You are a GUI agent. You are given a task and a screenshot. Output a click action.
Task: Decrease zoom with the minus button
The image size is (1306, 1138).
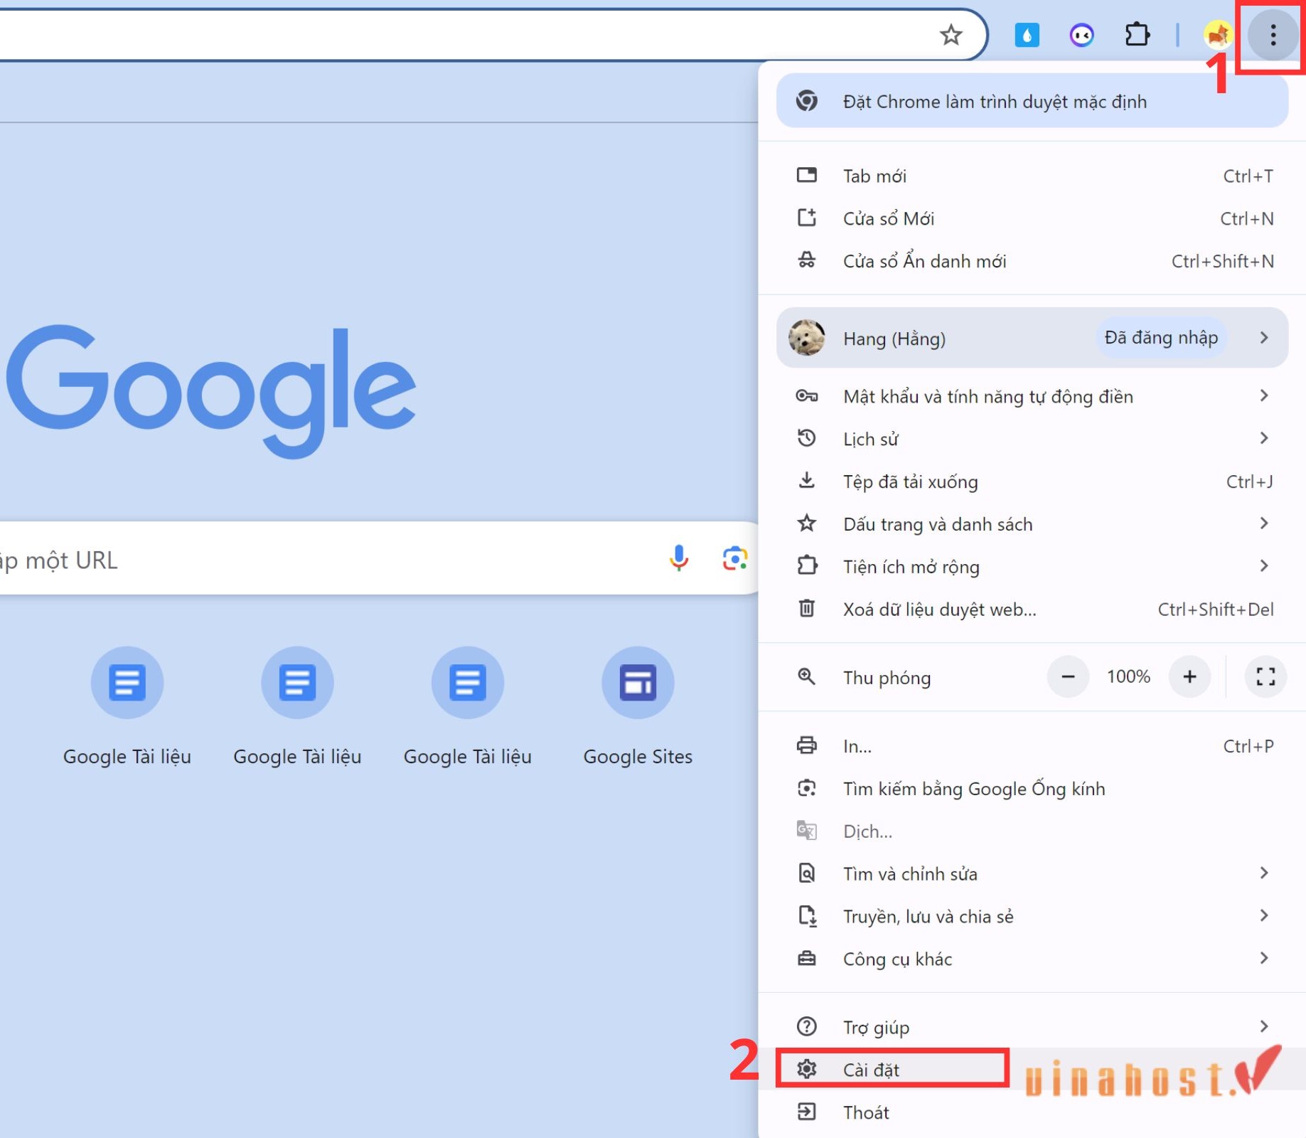(x=1068, y=676)
